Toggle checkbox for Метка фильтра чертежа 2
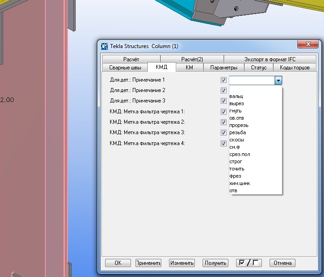This screenshot has height=277, width=324. click(223, 122)
